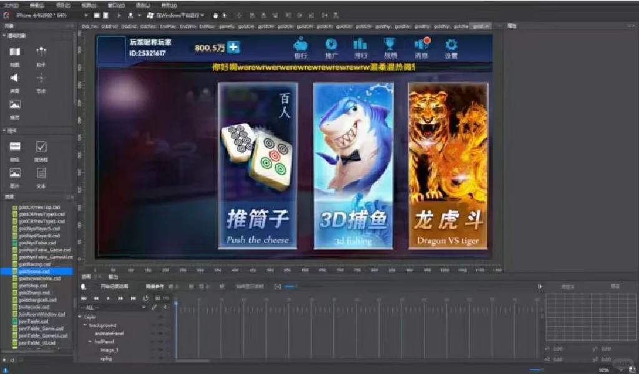Screen dimensions: 639x374
Task: Collapse the basic objects (基础对象) section
Action: (x=4, y=36)
